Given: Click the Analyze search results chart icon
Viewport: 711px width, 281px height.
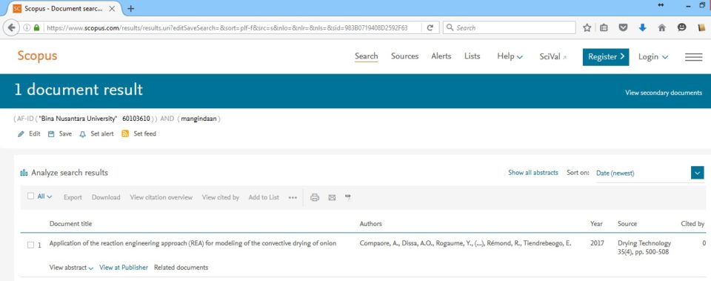Looking at the screenshot, I should tap(24, 173).
